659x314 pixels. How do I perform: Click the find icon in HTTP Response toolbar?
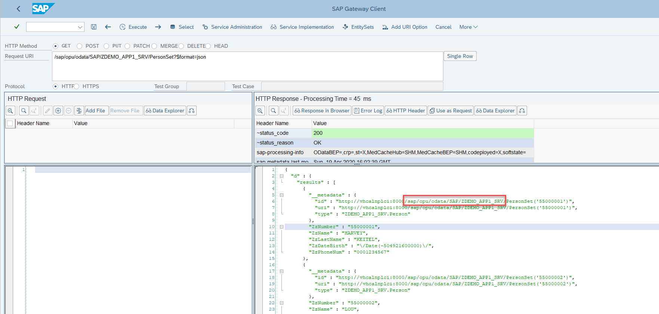[x=273, y=111]
